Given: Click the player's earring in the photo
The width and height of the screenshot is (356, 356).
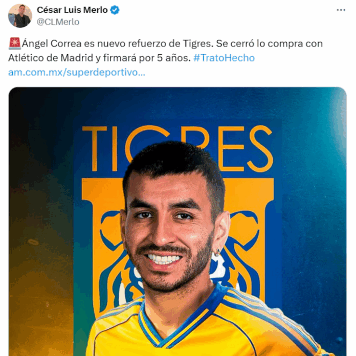Looking at the screenshot, I should coord(218,252).
